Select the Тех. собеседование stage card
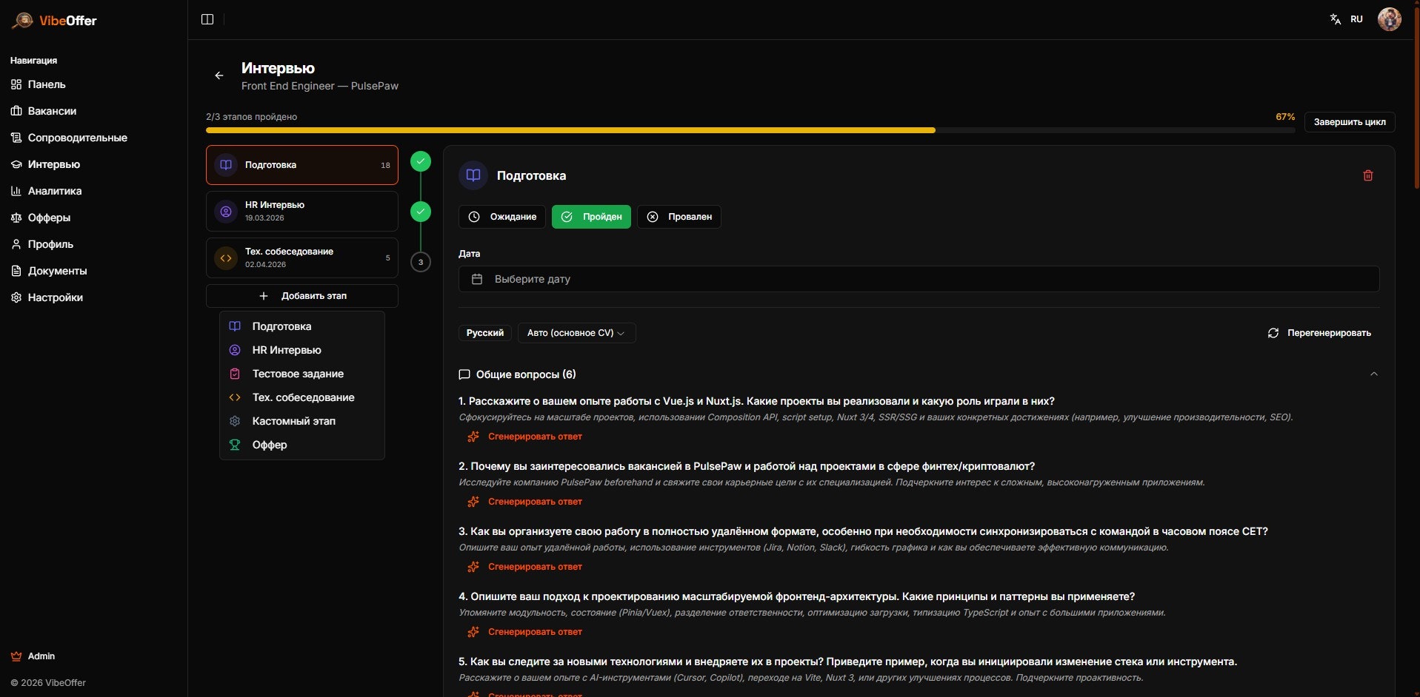The height and width of the screenshot is (697, 1420). pyautogui.click(x=302, y=258)
